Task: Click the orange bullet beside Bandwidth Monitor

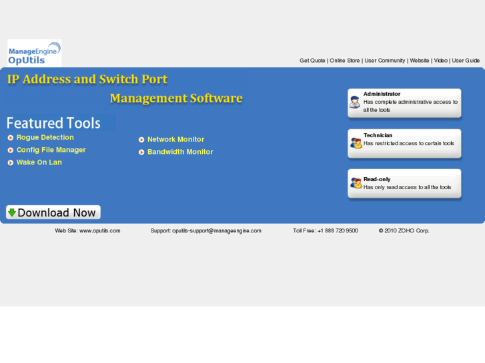Action: [x=141, y=152]
